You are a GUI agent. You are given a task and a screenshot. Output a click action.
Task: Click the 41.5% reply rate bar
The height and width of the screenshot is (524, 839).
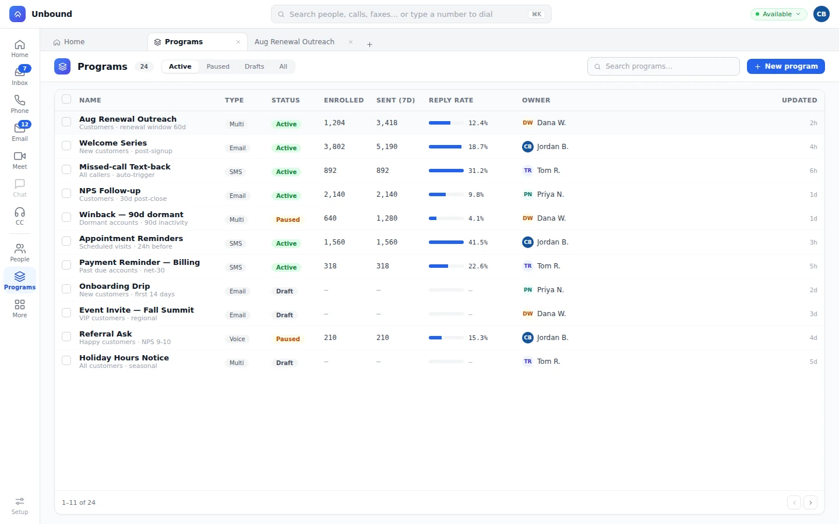tap(446, 242)
